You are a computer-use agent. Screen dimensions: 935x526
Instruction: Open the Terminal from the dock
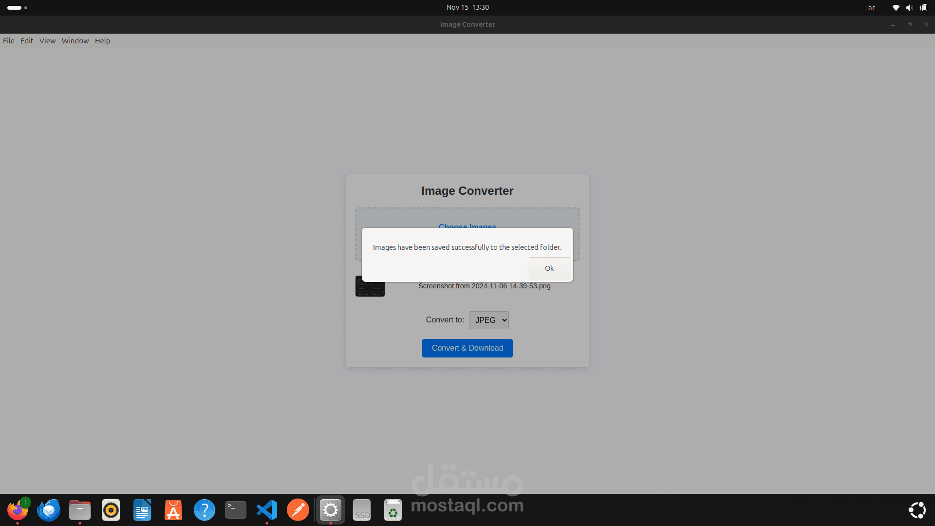pos(236,510)
